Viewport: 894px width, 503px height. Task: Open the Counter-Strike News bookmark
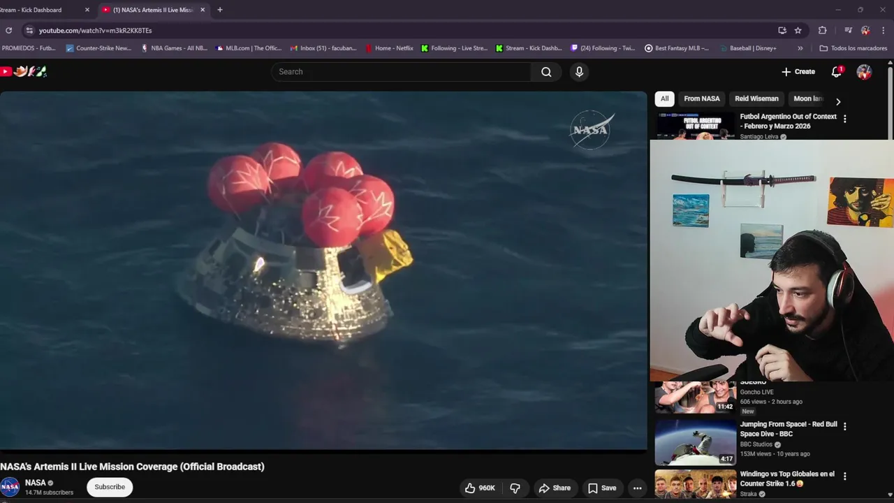point(98,48)
